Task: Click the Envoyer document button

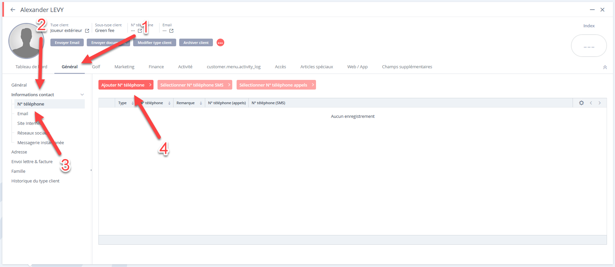Action: [108, 43]
